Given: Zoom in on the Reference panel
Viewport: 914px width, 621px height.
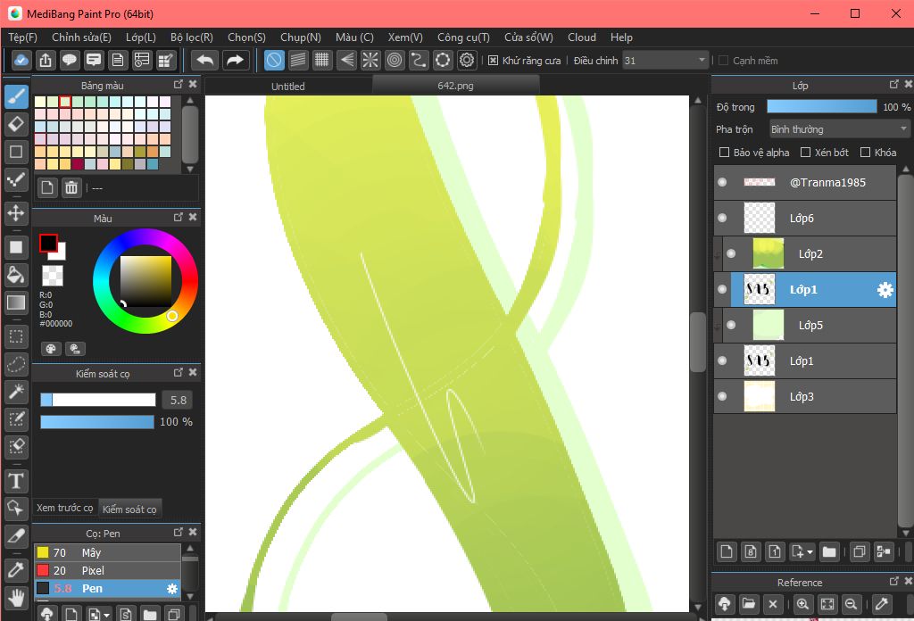Looking at the screenshot, I should pos(802,604).
